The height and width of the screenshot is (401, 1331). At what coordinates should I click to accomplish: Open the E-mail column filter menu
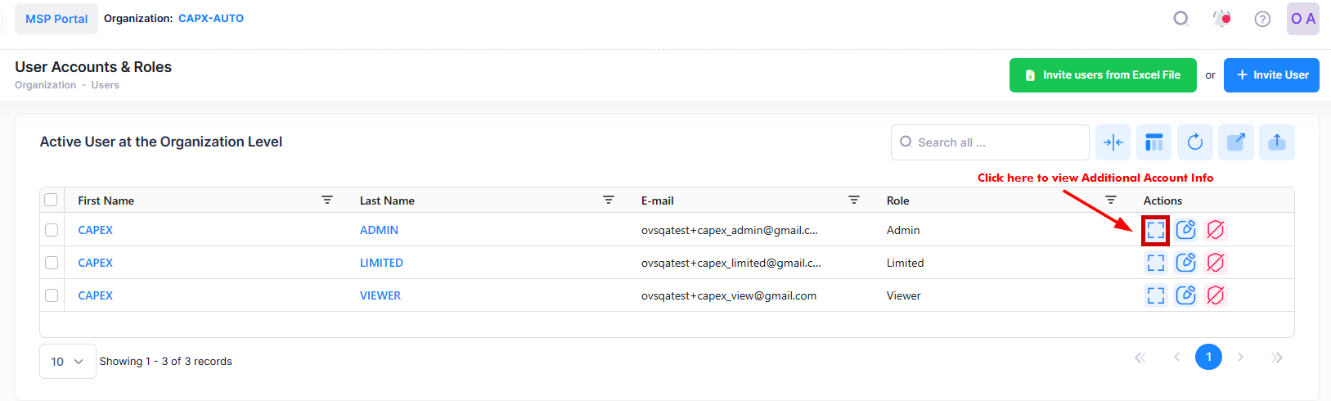(x=854, y=200)
